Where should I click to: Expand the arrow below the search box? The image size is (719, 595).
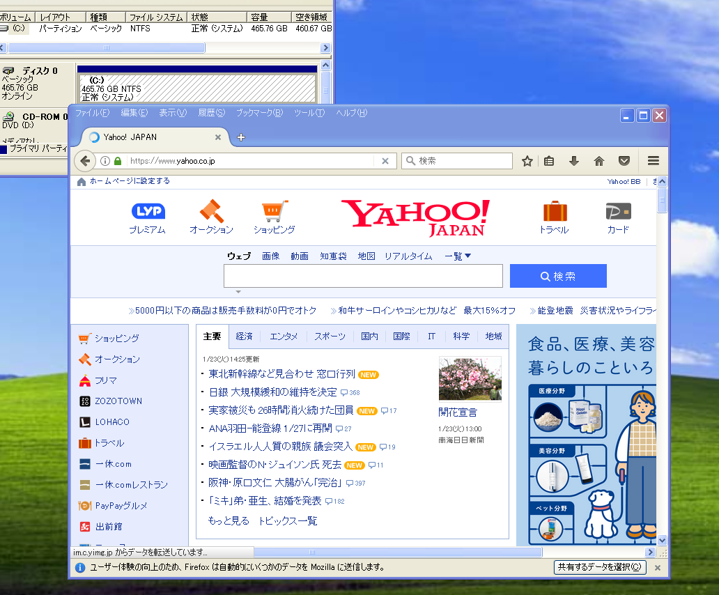tap(238, 291)
